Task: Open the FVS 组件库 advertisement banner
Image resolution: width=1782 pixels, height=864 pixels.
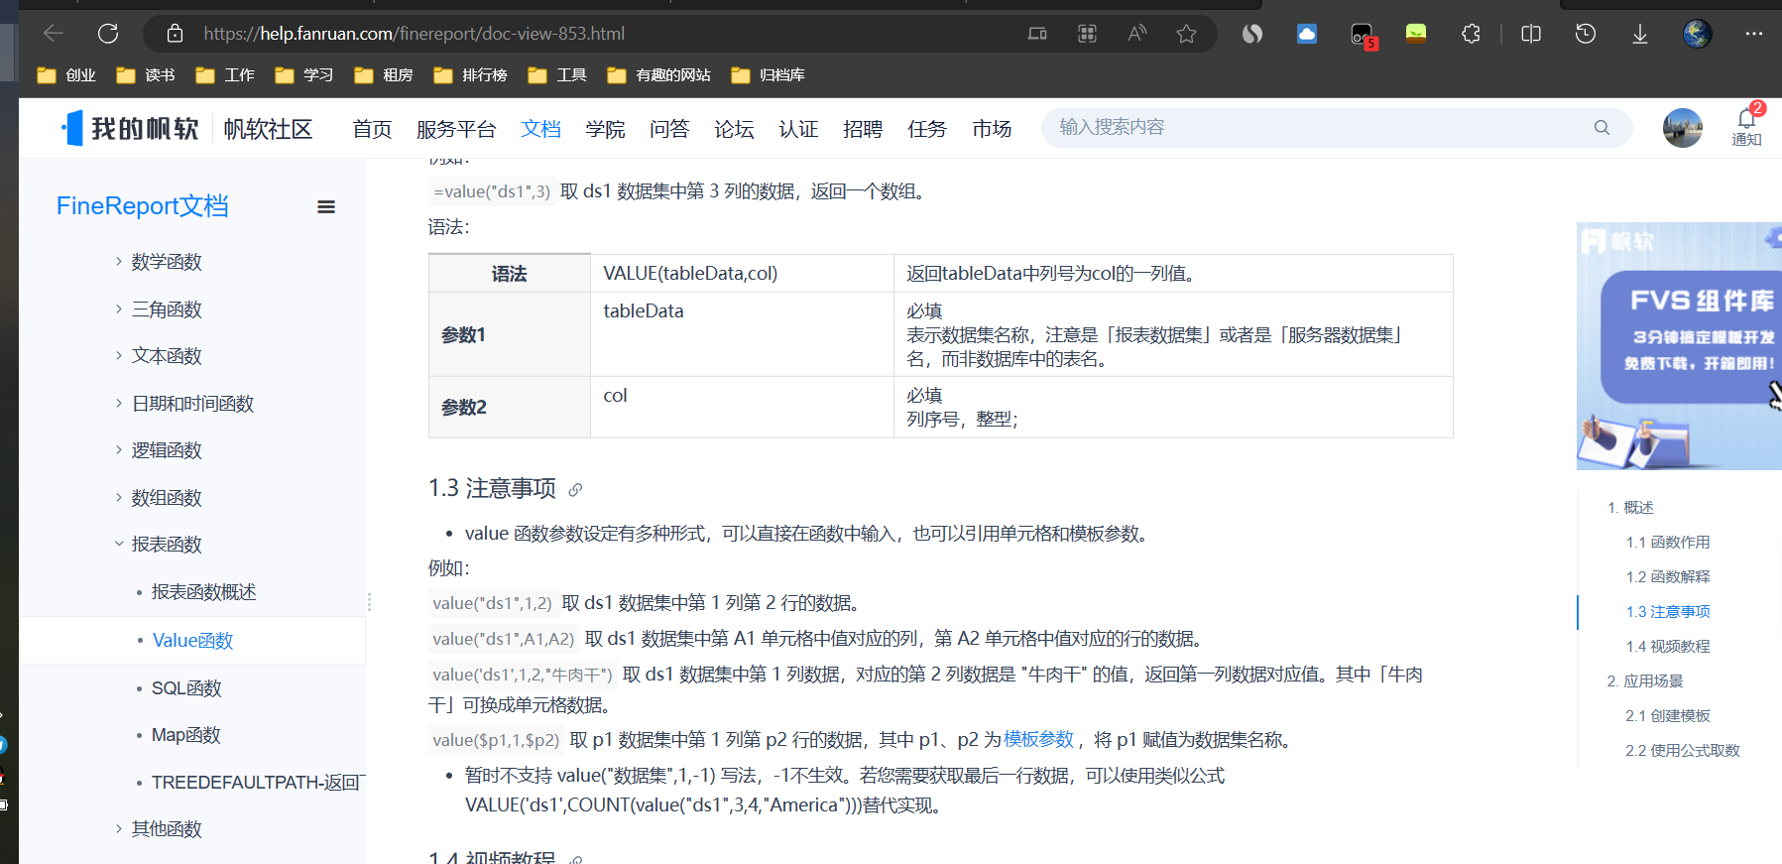Action: coord(1679,346)
